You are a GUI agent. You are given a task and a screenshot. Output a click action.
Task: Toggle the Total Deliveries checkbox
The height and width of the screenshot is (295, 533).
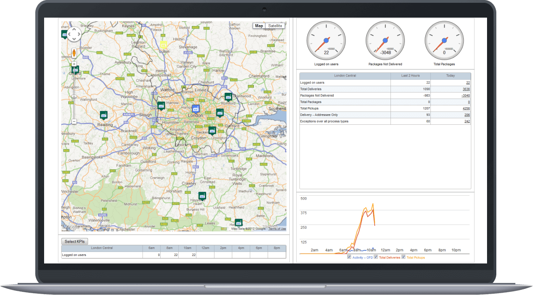pos(376,258)
